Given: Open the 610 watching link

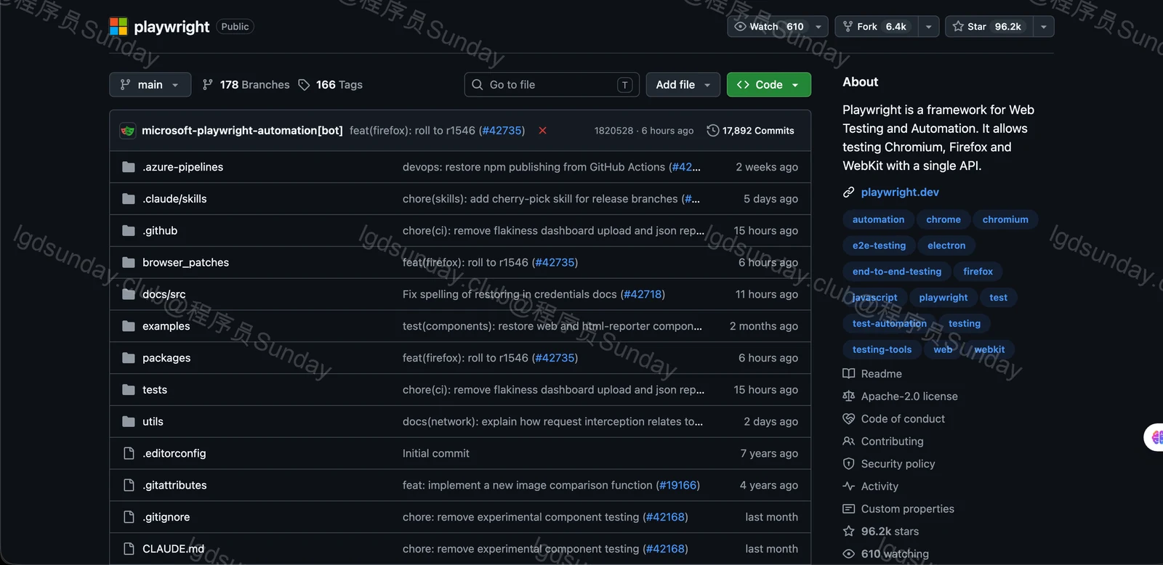Looking at the screenshot, I should [895, 554].
